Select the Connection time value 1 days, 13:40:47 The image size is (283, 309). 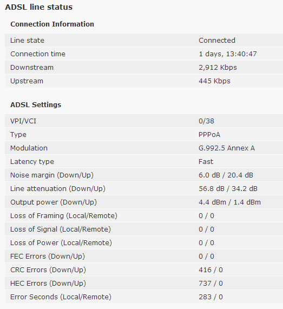228,54
